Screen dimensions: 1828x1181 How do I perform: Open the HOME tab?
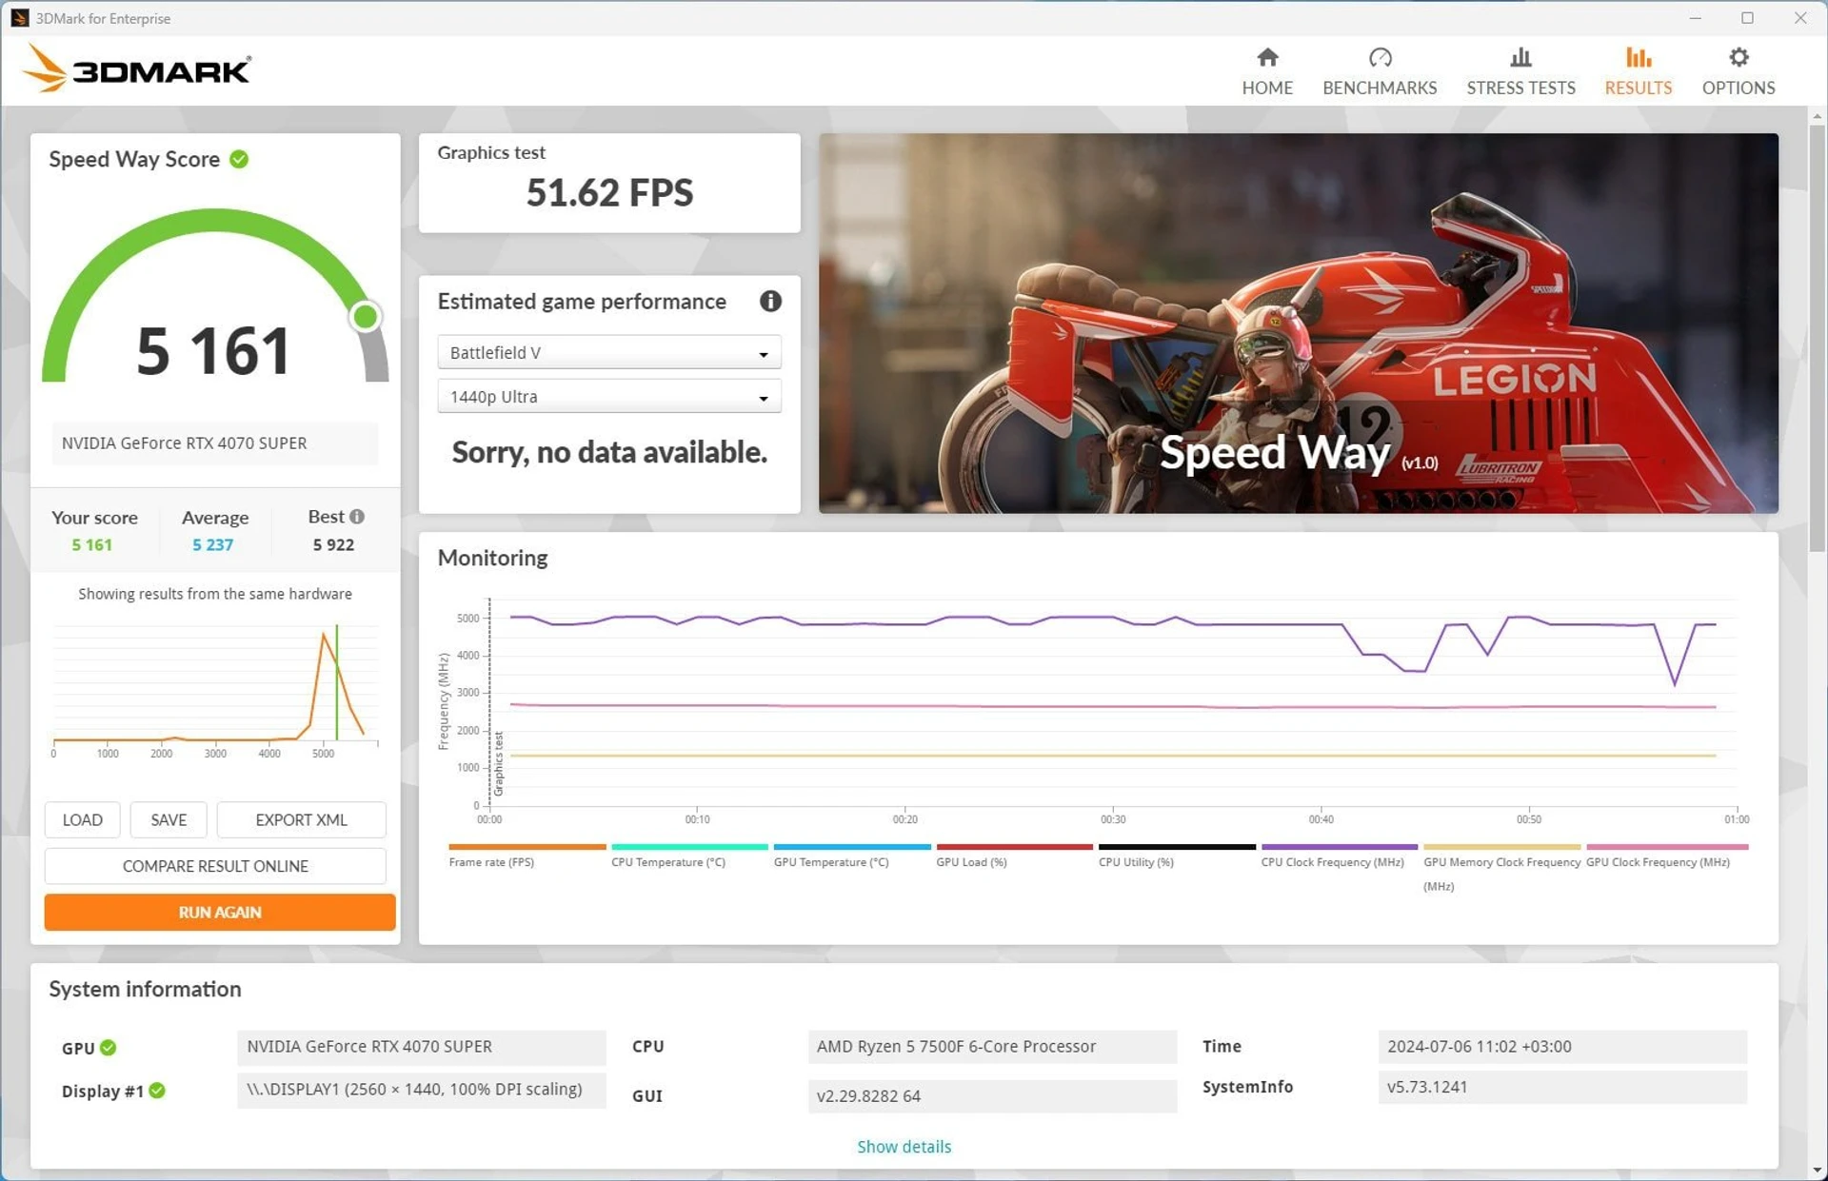pyautogui.click(x=1266, y=71)
